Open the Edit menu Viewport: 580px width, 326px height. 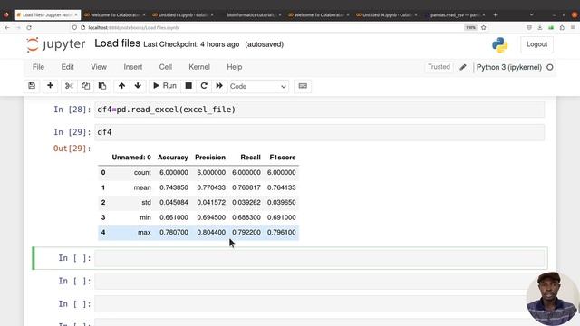(68, 67)
